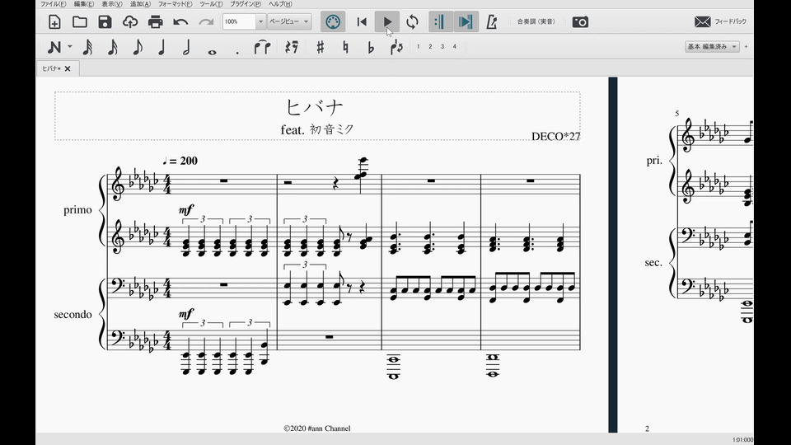Viewport: 791px width, 445px height.
Task: Click the plus button beside the workspace selector
Action: 747,46
